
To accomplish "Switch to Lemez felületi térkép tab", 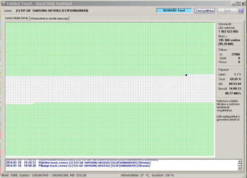I will click(x=16, y=18).
